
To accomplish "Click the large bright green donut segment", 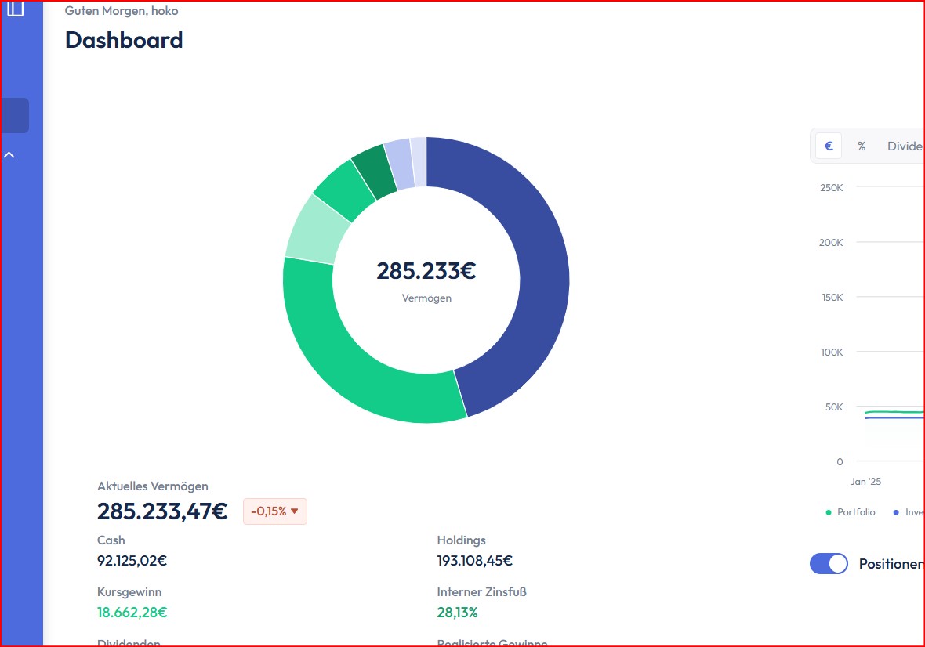I will (353, 368).
